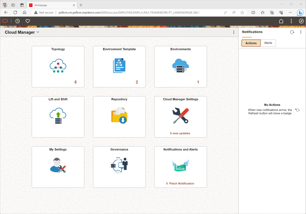Go back in the browser

click(x=6, y=13)
